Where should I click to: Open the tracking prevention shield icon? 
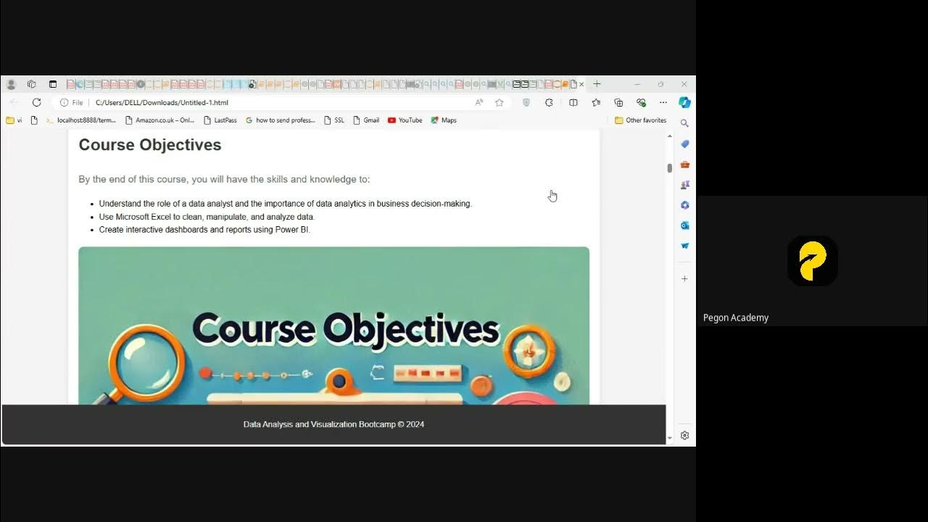pos(526,102)
